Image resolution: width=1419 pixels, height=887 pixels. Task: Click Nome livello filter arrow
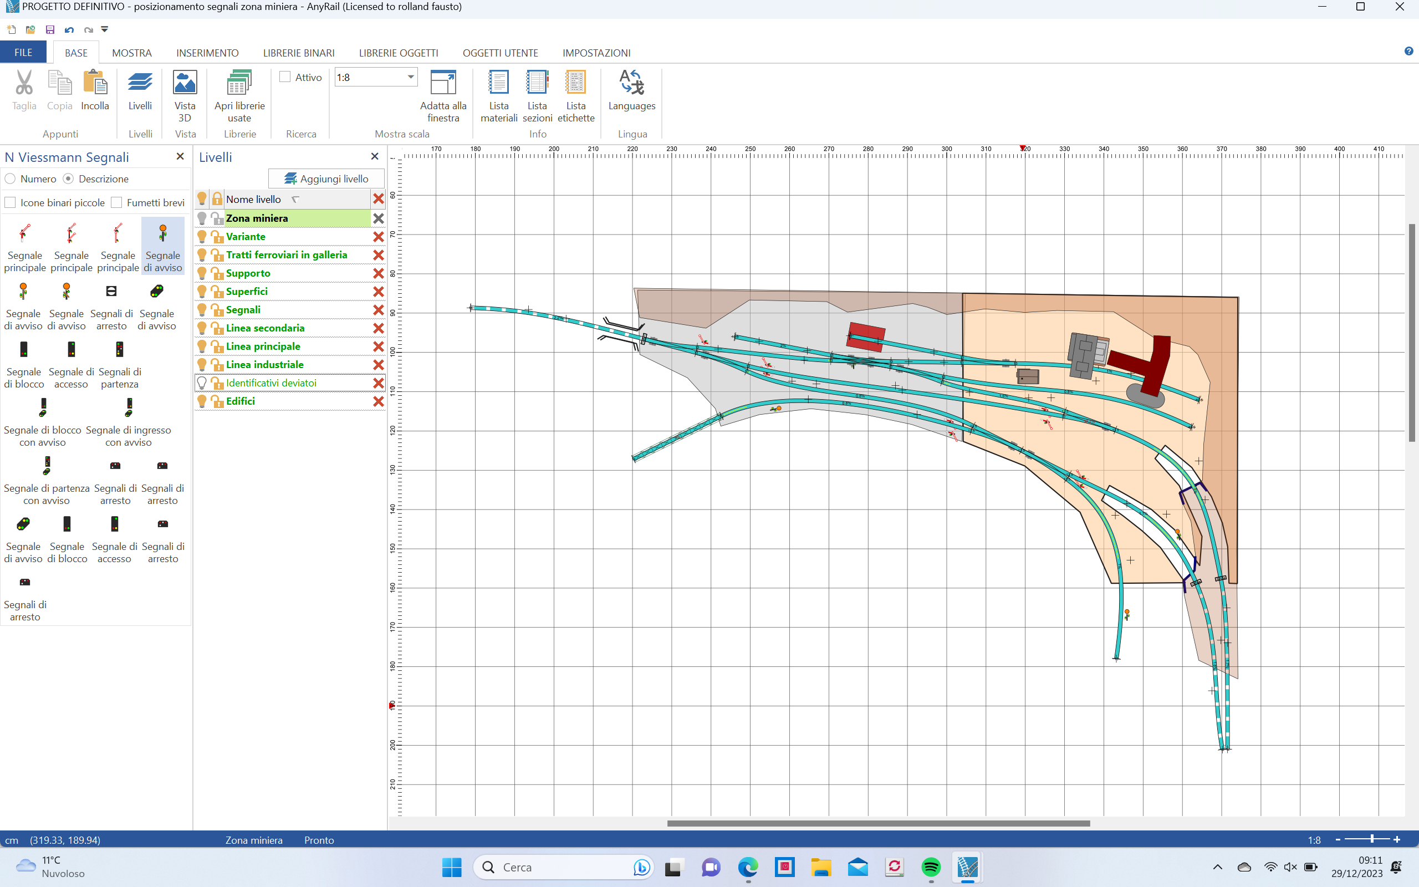[x=295, y=200]
